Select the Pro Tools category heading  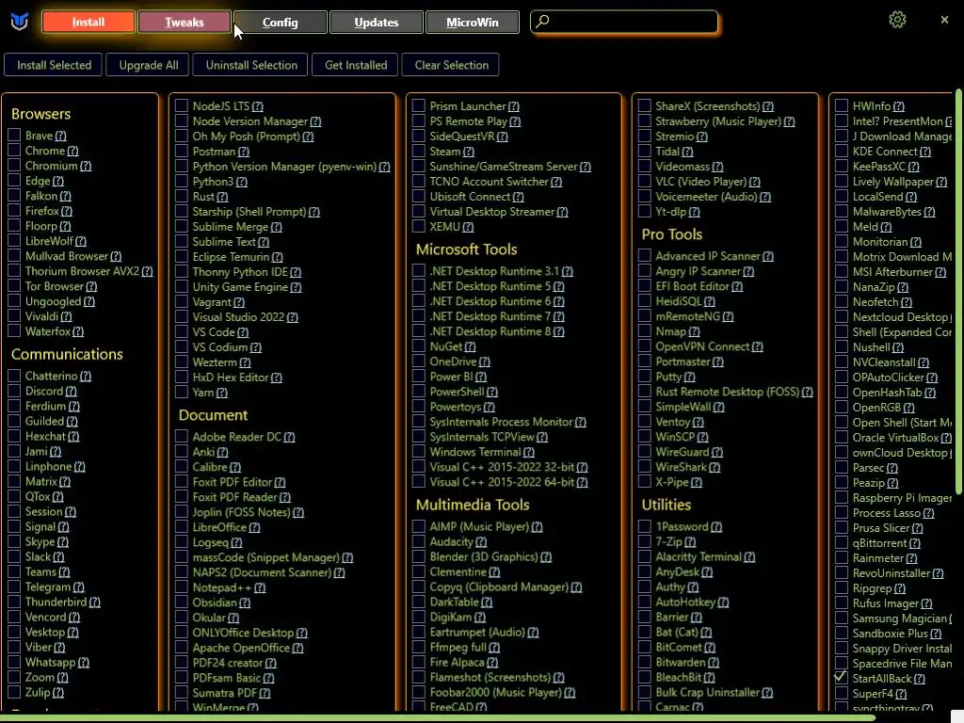pyautogui.click(x=671, y=234)
